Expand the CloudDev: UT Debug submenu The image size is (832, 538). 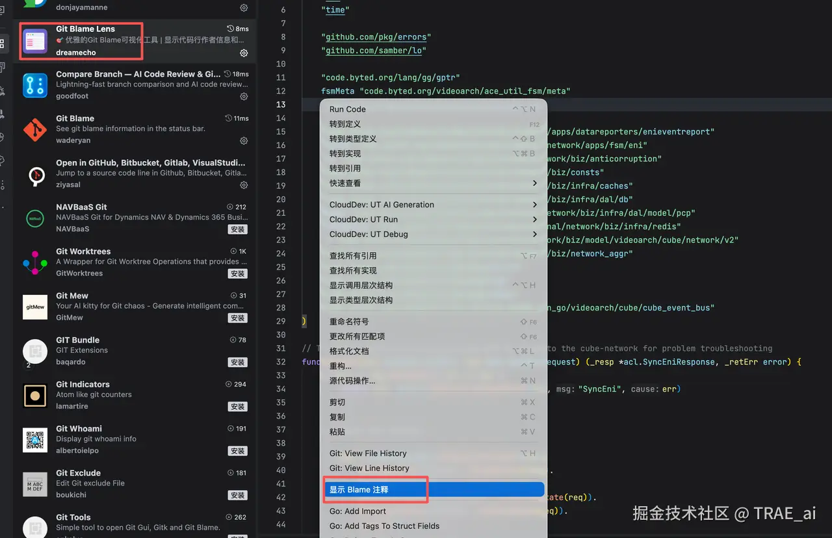tap(535, 234)
